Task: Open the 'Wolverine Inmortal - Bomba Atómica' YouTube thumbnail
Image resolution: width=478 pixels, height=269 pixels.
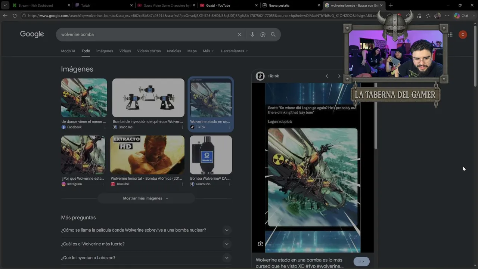Action: pos(147,155)
